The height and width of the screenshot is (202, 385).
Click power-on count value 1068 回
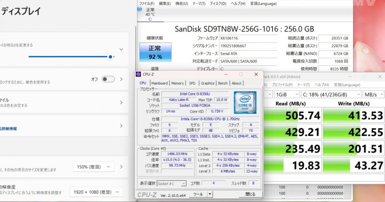tap(334, 61)
